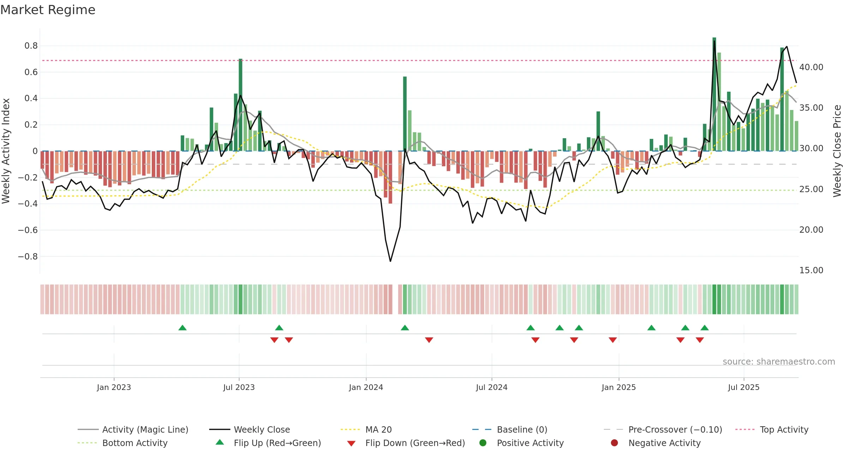Click the darkest green heat-strip cell near Jul 2023
Screen dimensions: 847x476
[x=240, y=299]
